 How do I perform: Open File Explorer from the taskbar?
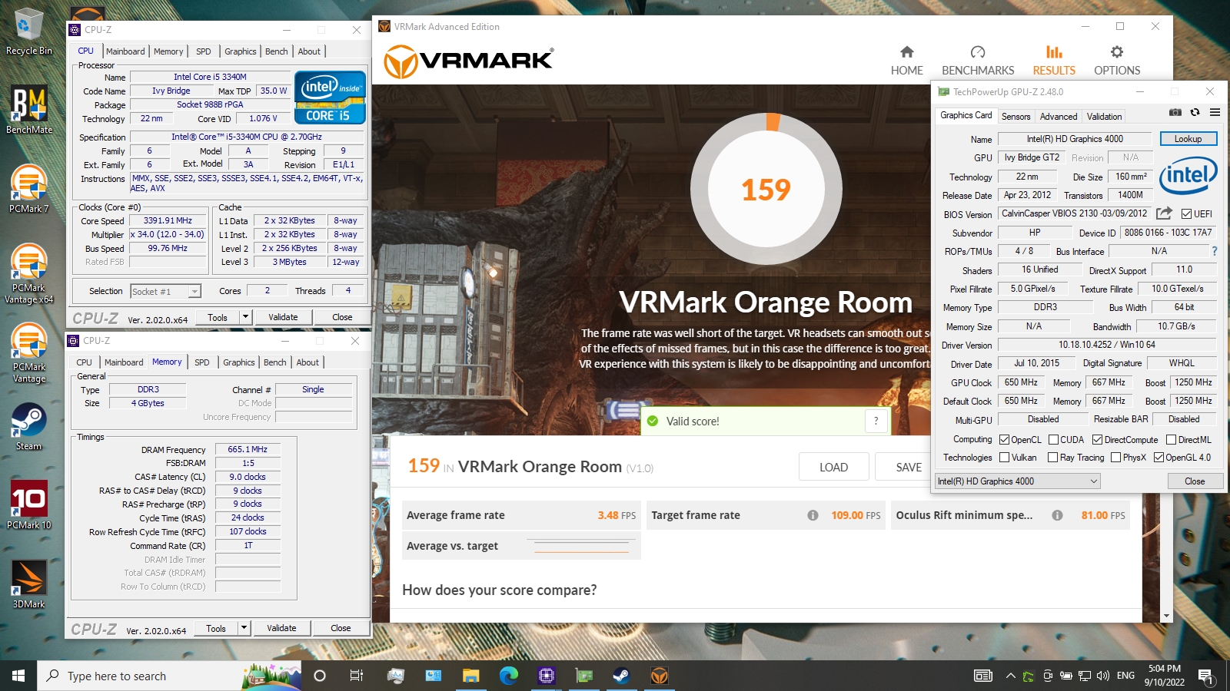tap(470, 676)
